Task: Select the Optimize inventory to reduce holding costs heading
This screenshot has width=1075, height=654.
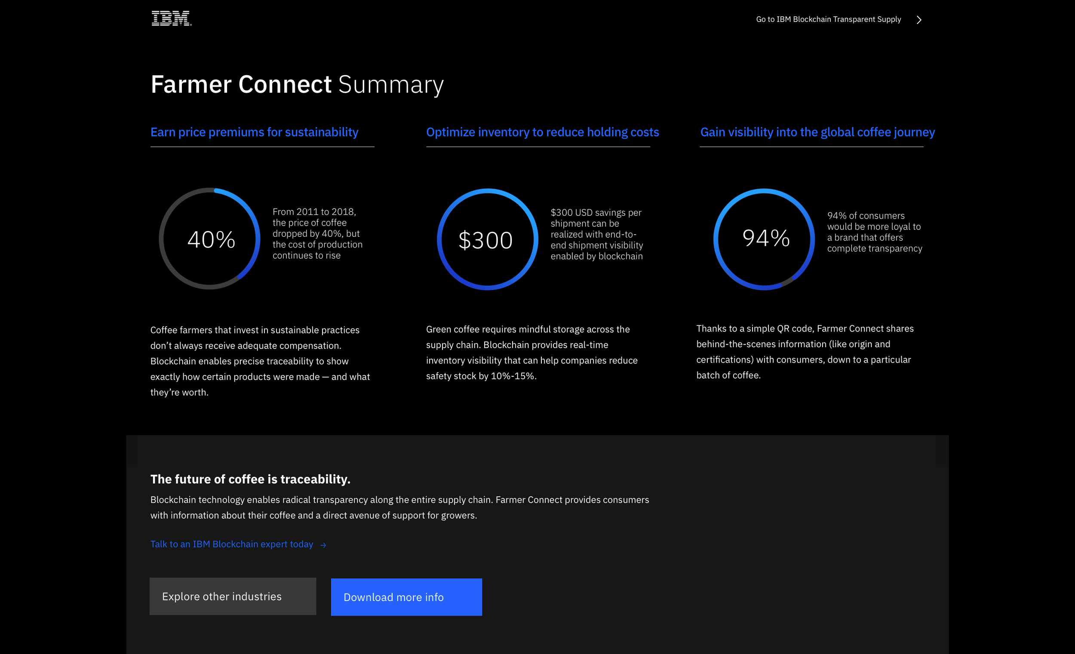Action: click(x=542, y=132)
